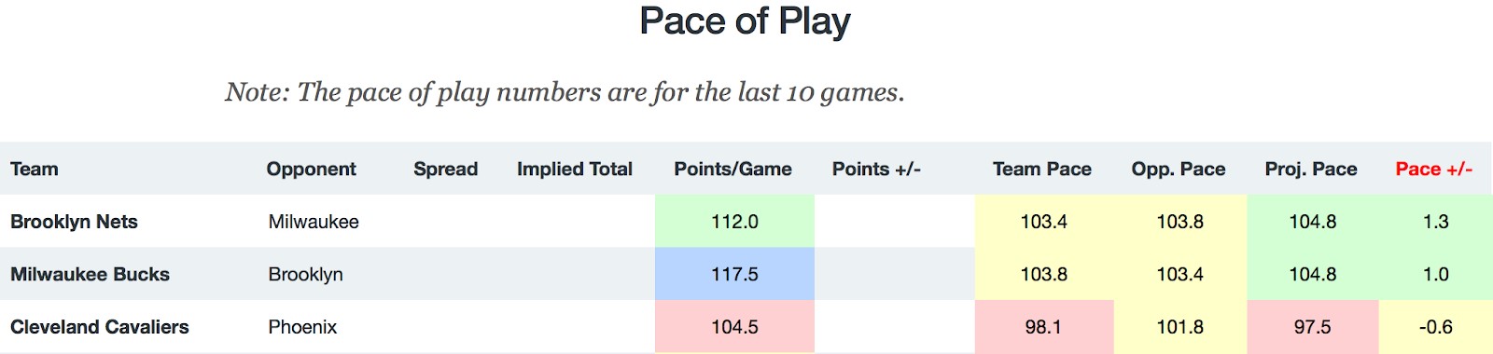Click the Phoenix opponent cell

click(302, 327)
